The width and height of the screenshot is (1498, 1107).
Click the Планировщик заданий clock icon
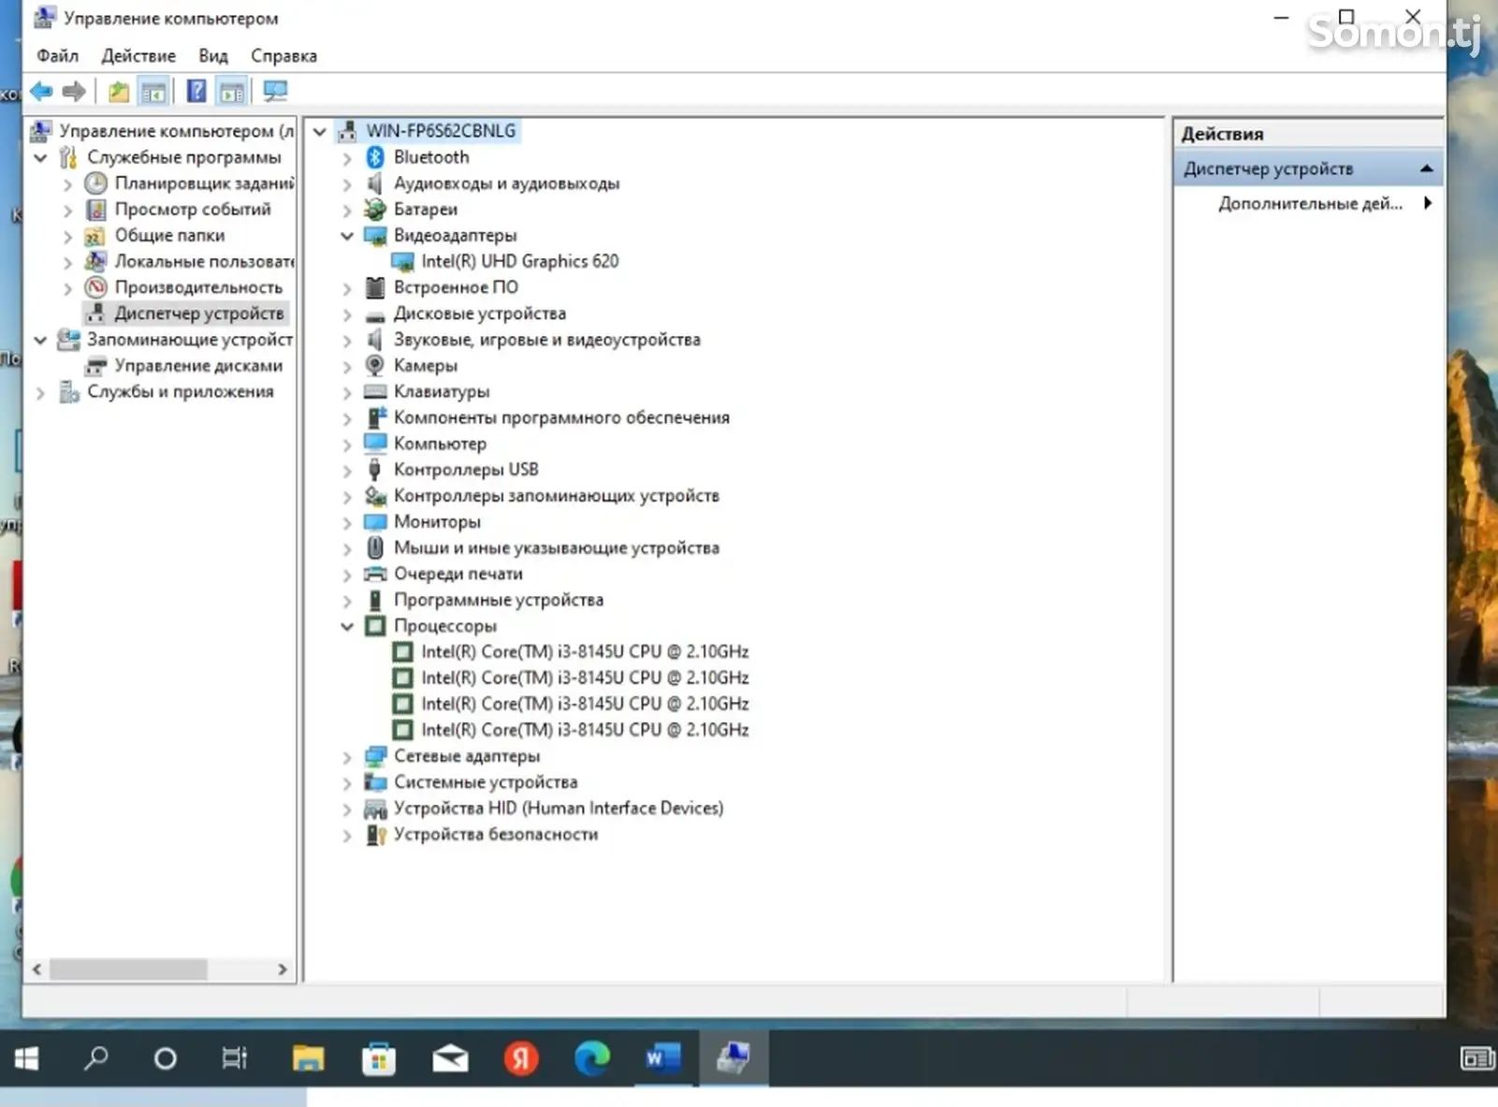[x=95, y=183]
